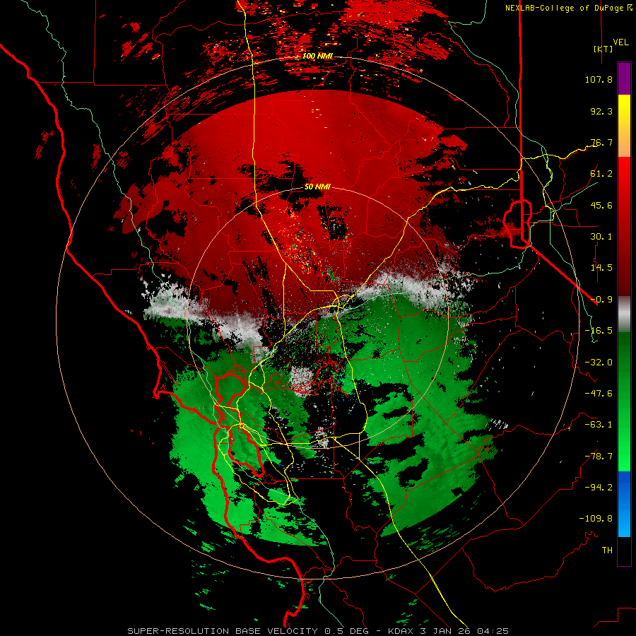Click the 45.6 velocity scale value
The width and height of the screenshot is (636, 636).
[601, 205]
